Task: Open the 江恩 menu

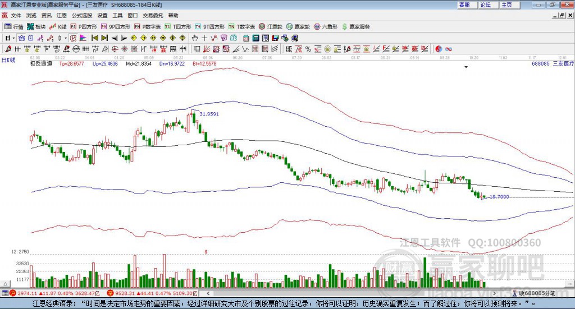Action: [62, 15]
